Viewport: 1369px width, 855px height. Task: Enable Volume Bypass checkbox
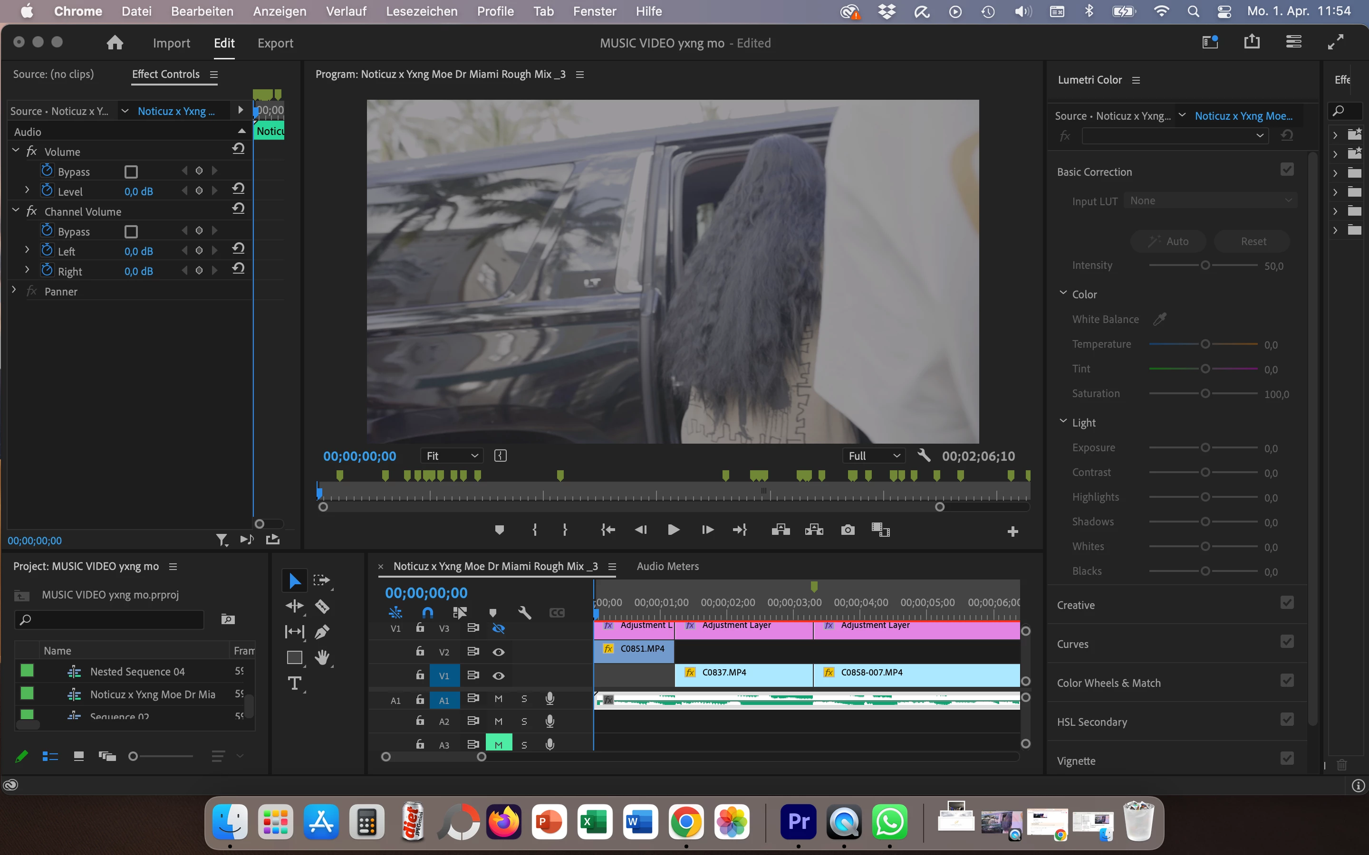[131, 171]
